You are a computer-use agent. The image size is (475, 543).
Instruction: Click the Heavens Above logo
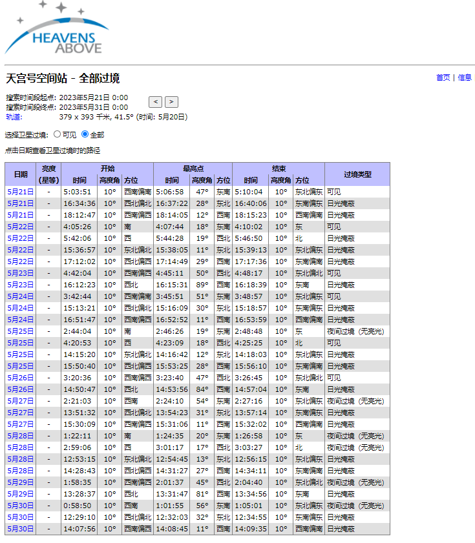click(57, 28)
